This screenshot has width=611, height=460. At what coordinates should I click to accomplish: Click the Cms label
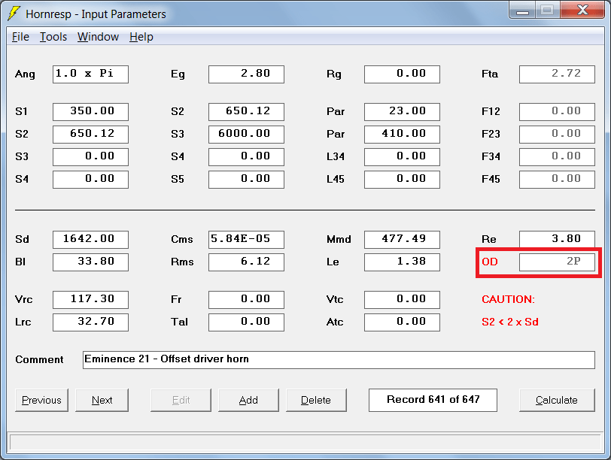tap(181, 239)
